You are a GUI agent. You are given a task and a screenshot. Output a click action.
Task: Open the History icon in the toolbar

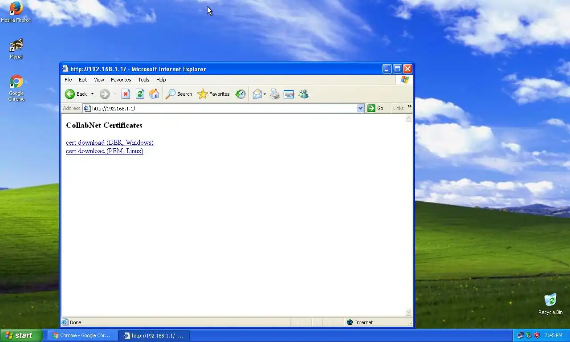pyautogui.click(x=240, y=94)
